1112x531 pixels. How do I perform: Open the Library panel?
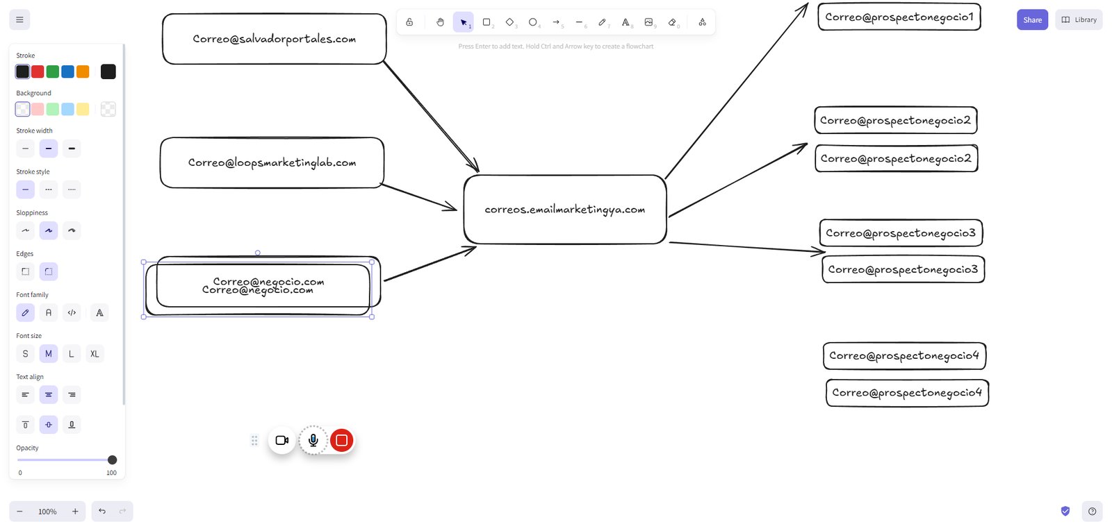[x=1079, y=19]
